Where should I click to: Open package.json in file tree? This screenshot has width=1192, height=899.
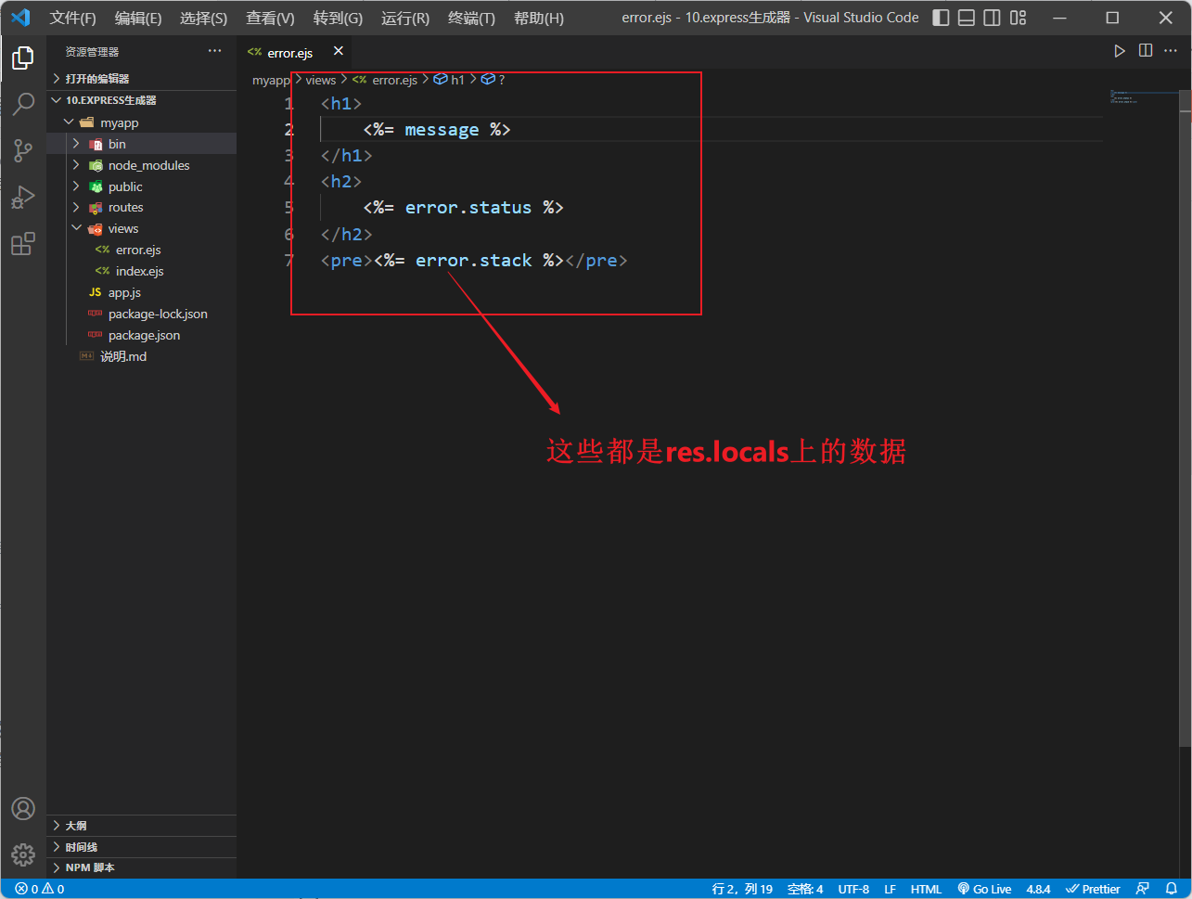point(141,336)
